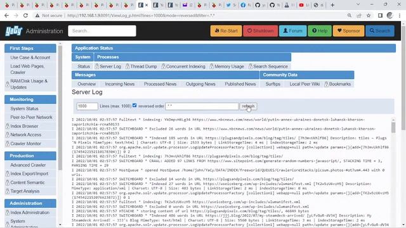Click the log area scrollbar thumb

393,127
